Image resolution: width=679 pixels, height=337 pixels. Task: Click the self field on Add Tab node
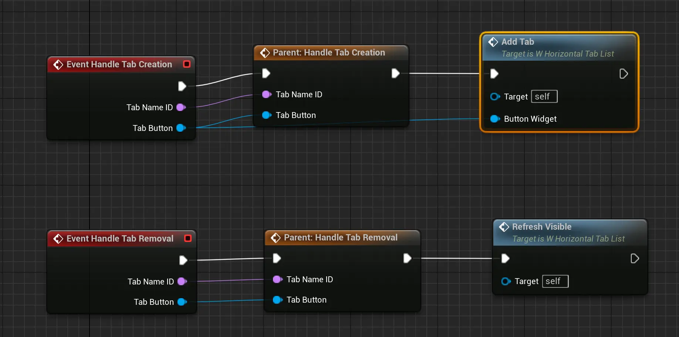(544, 97)
